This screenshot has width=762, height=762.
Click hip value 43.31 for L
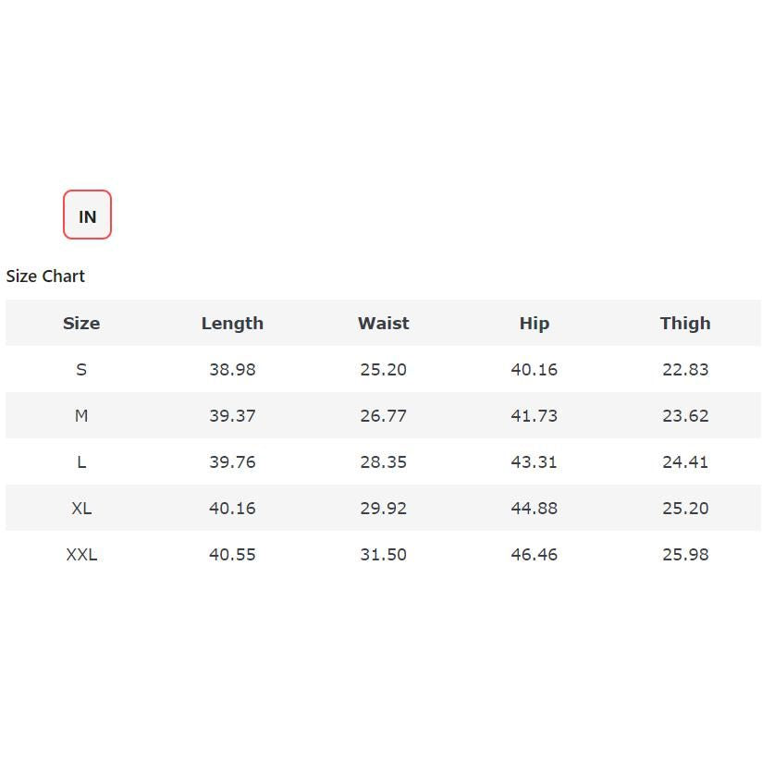[534, 462]
